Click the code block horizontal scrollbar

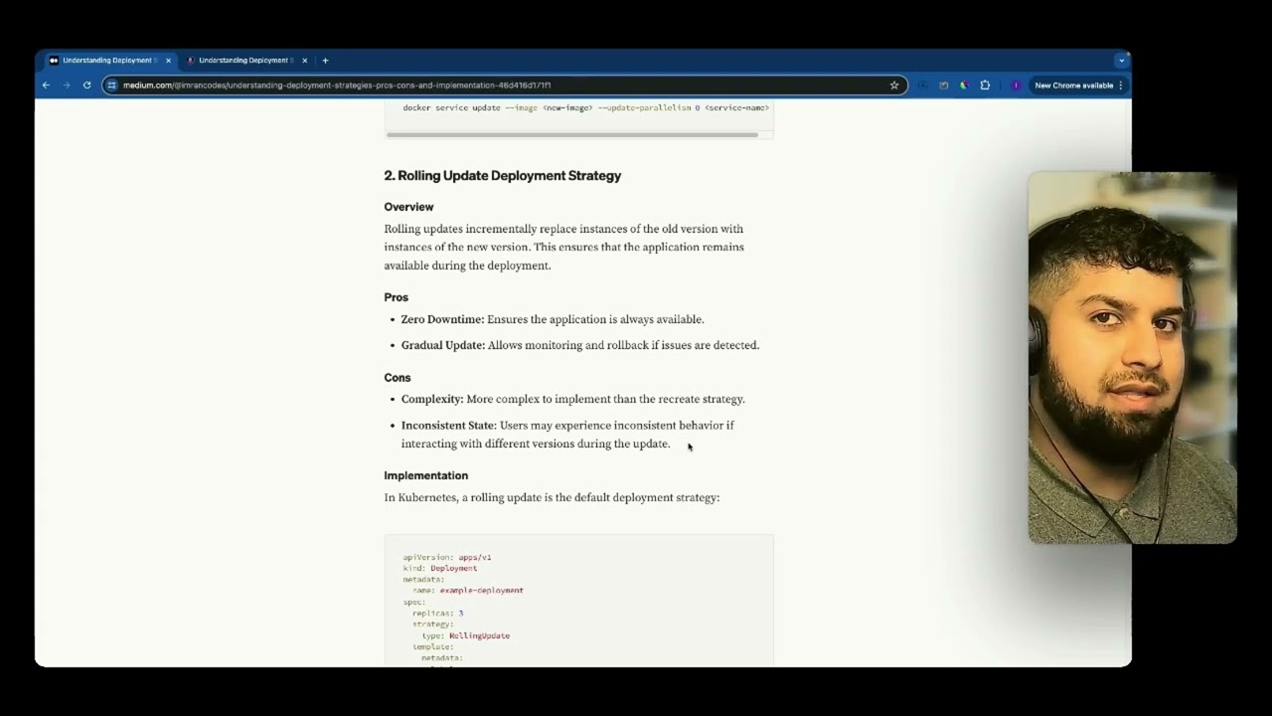click(572, 134)
